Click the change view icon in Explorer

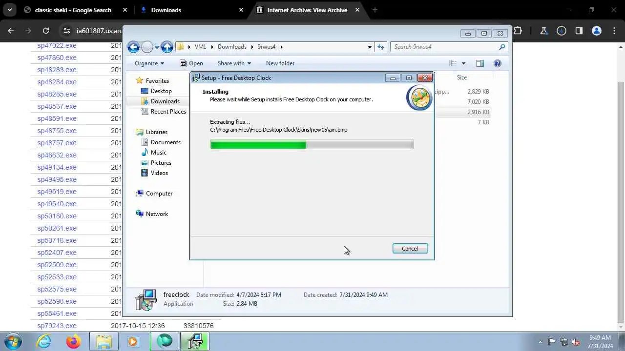click(453, 63)
